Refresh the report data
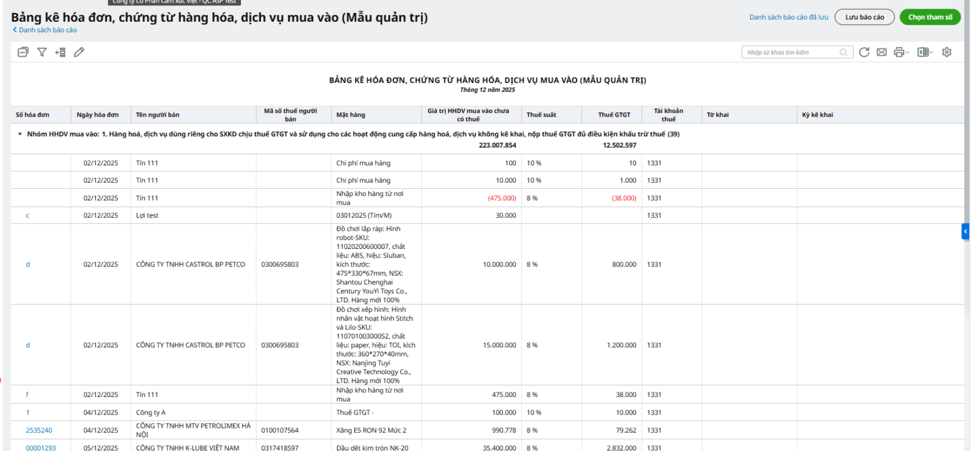This screenshot has width=971, height=451. (x=864, y=52)
